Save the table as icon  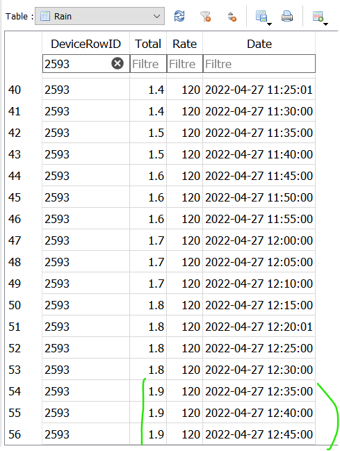point(261,16)
